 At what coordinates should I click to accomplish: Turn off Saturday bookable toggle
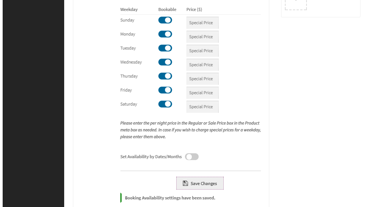click(165, 104)
